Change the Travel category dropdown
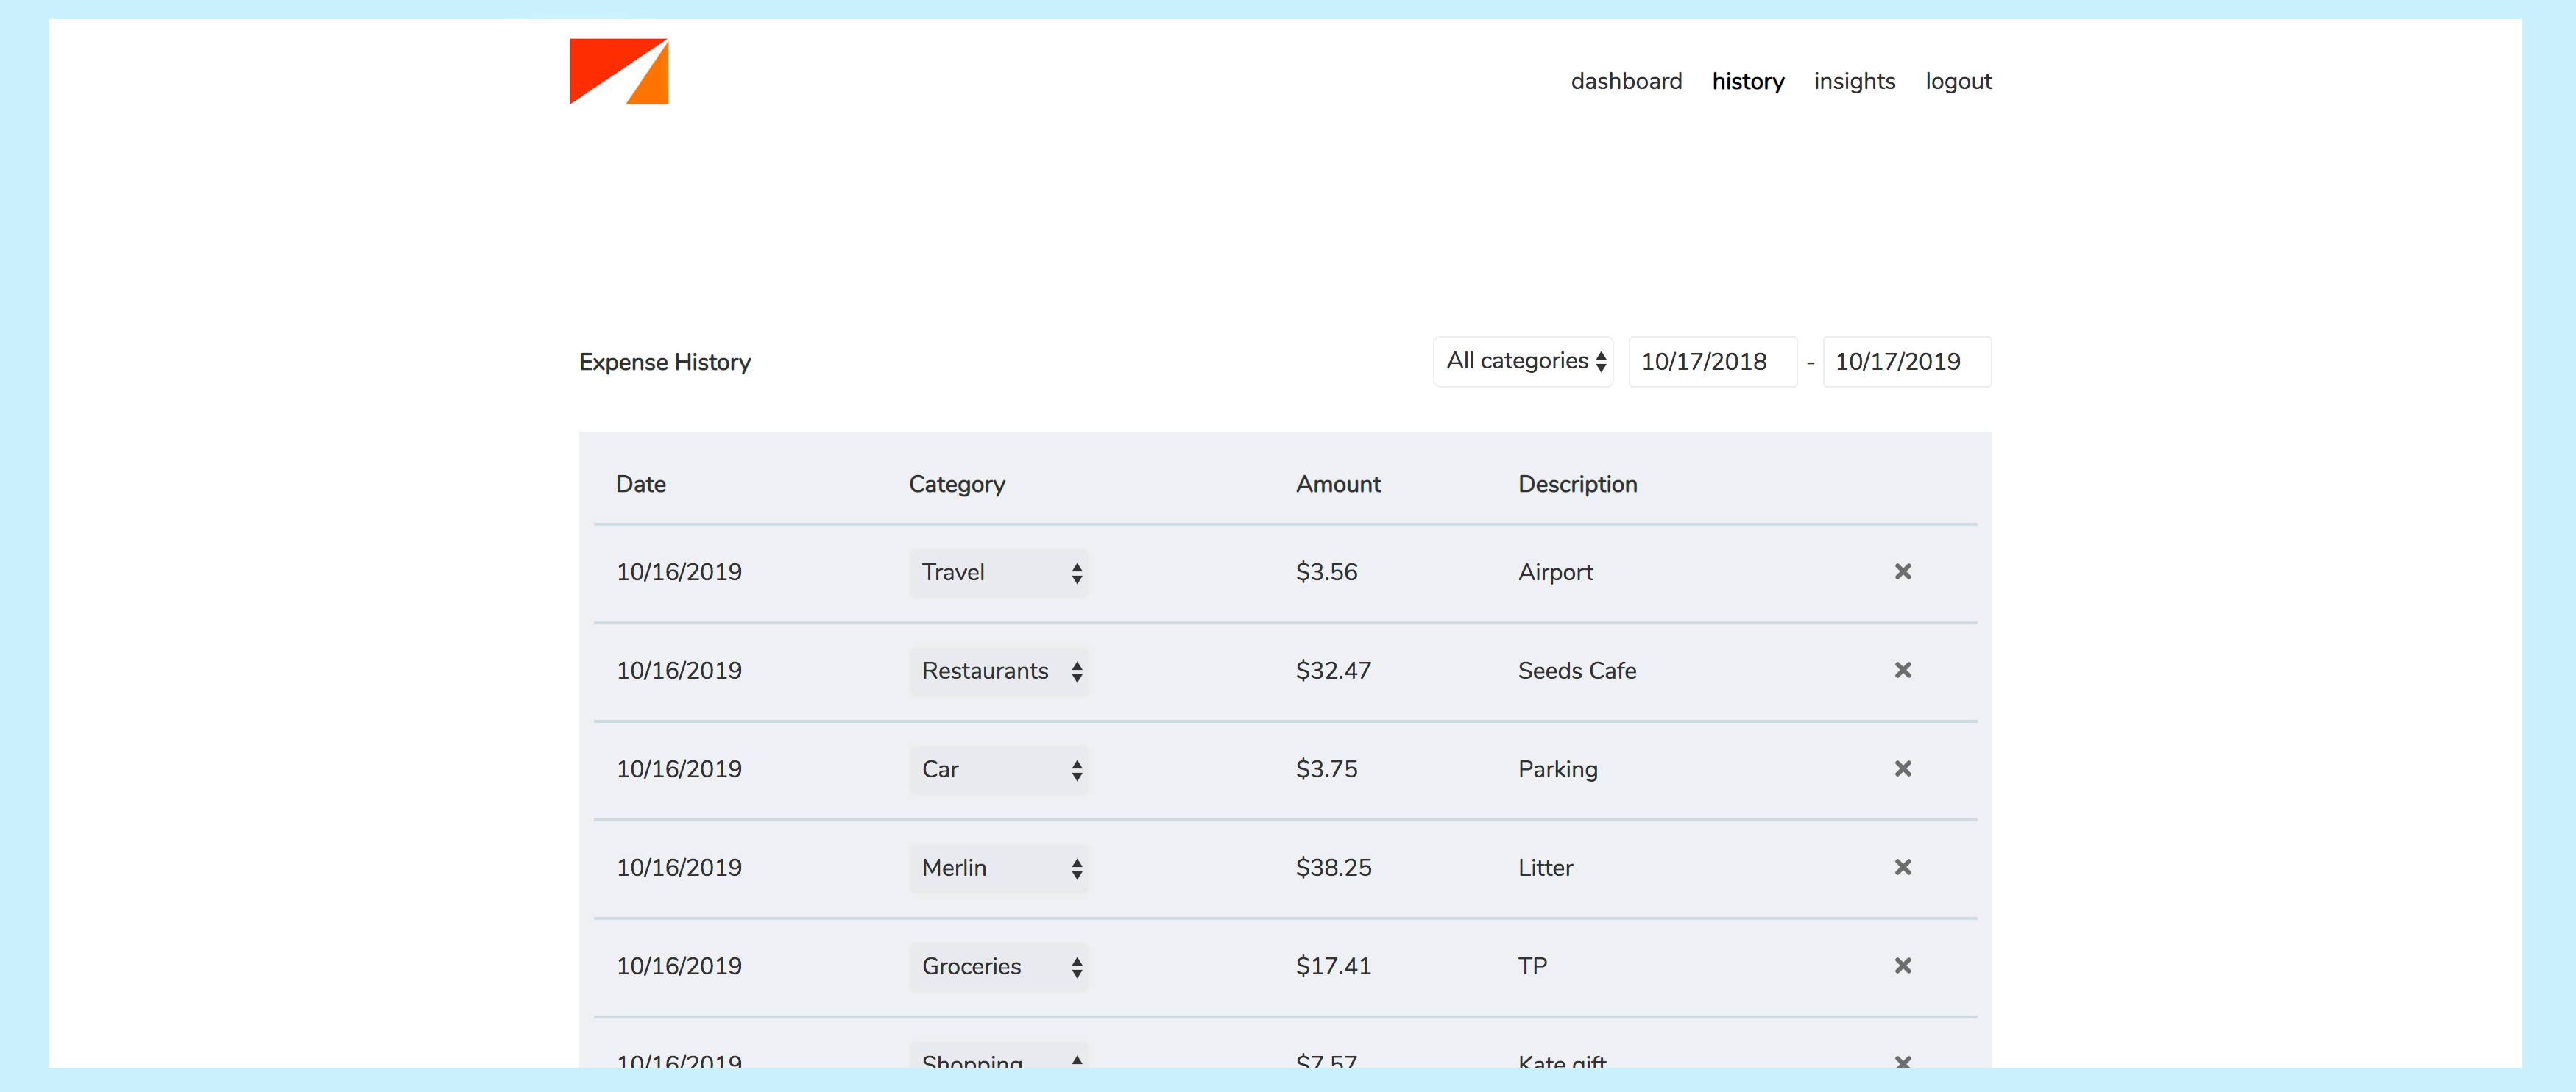Screen dimensions: 2576x1092 (998, 573)
